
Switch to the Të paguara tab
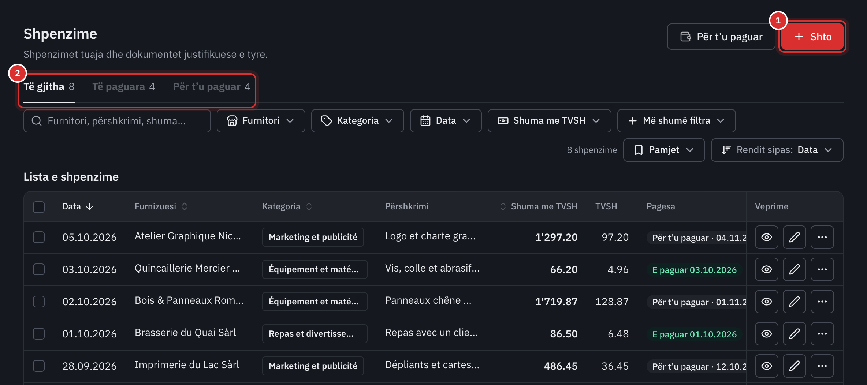(123, 87)
